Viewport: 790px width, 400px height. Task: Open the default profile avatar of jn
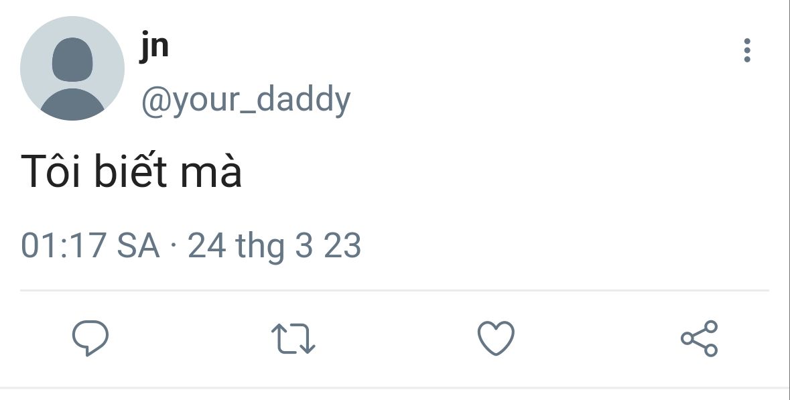click(72, 68)
